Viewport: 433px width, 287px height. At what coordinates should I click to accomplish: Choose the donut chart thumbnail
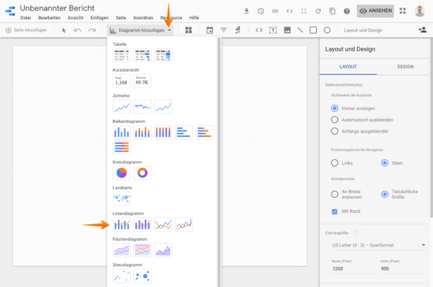click(142, 173)
